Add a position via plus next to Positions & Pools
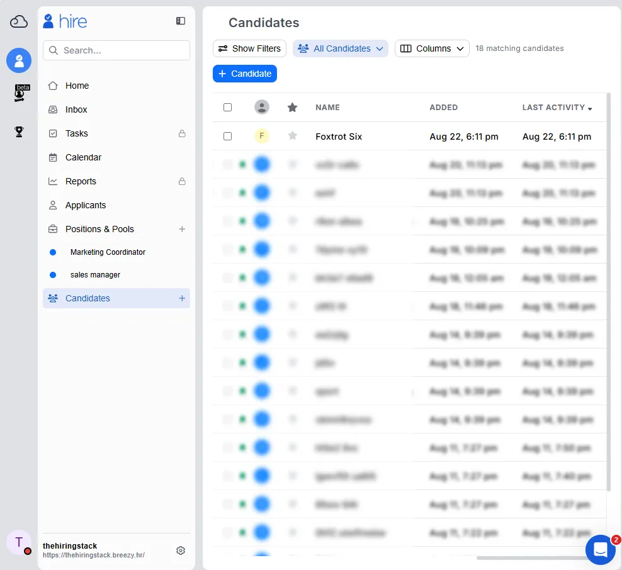The image size is (622, 570). pyautogui.click(x=182, y=229)
